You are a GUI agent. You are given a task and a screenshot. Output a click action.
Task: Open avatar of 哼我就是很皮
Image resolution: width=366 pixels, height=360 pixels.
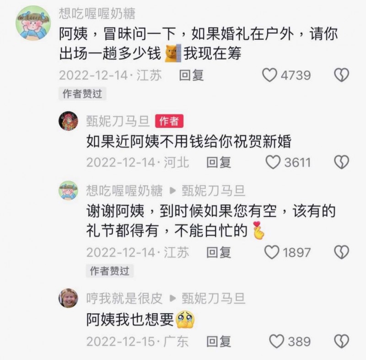pos(68,298)
